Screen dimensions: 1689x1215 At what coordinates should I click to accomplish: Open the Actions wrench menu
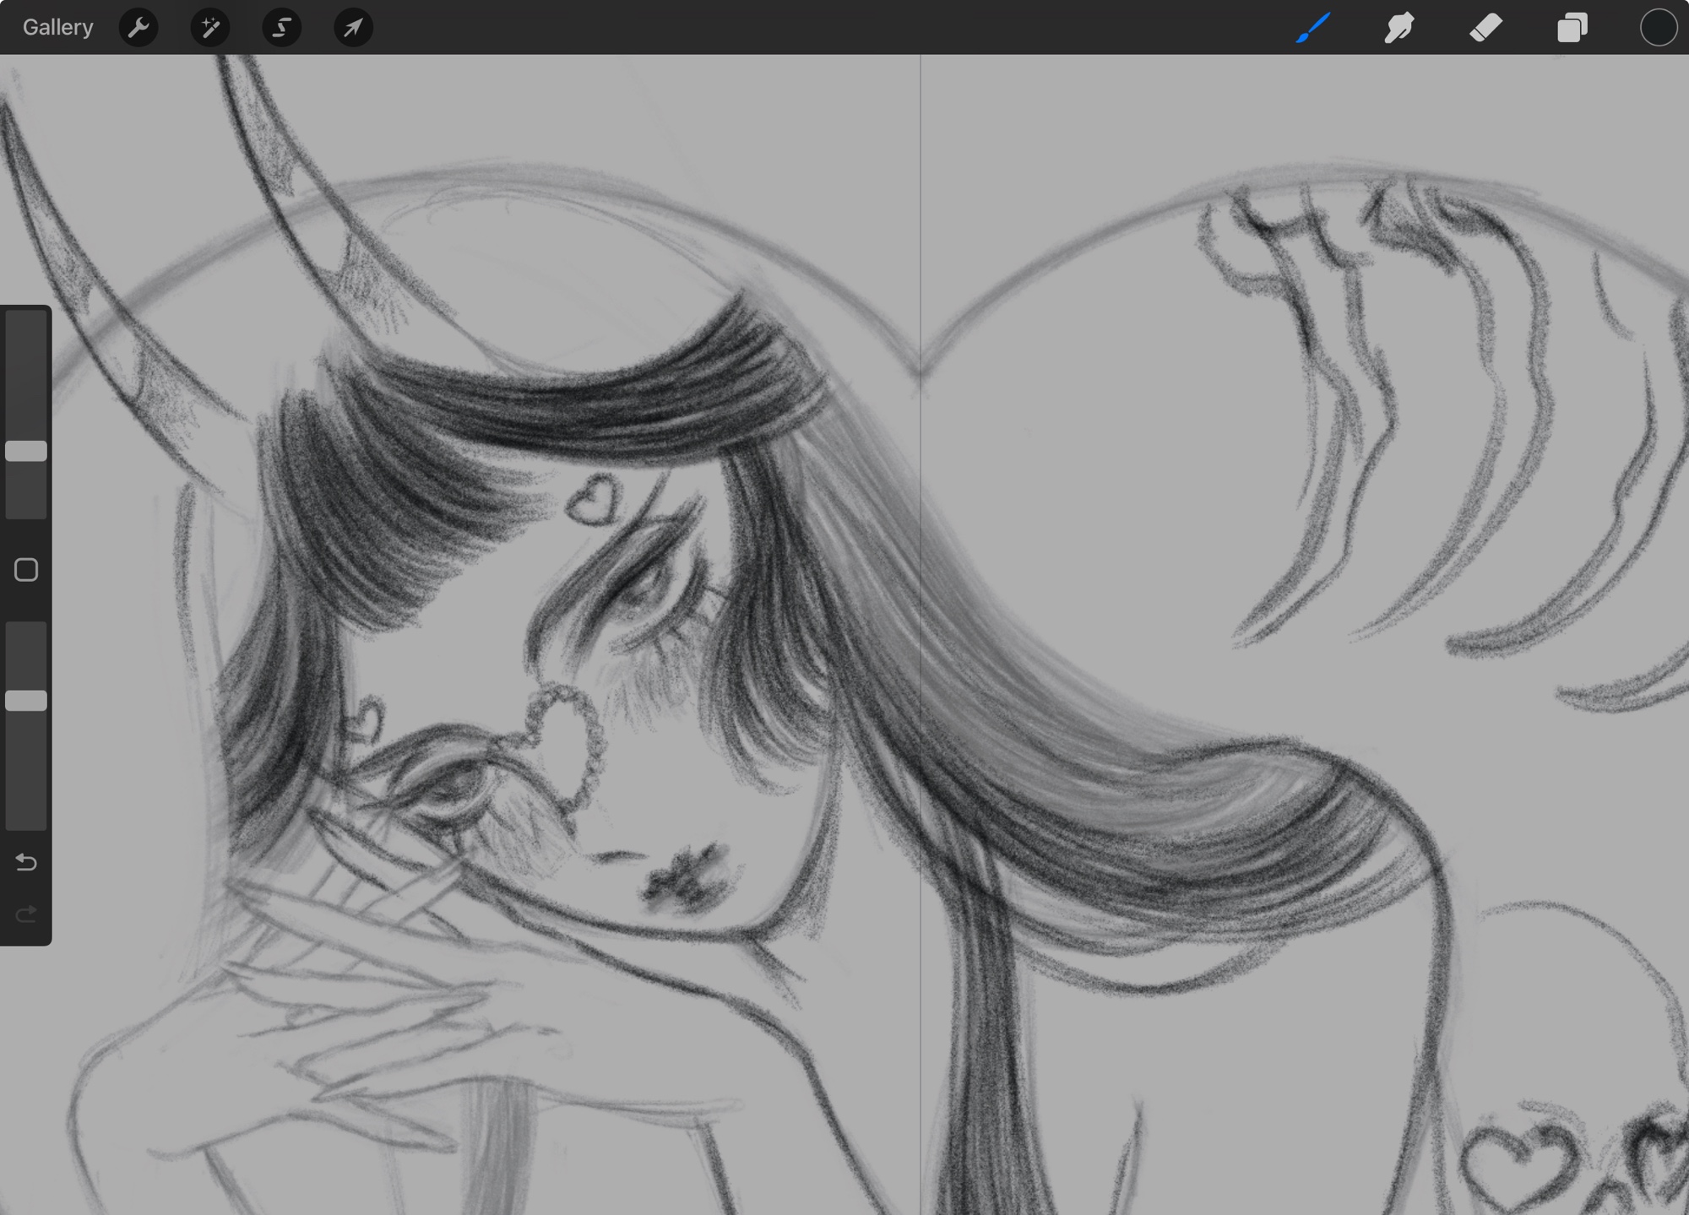(x=138, y=28)
